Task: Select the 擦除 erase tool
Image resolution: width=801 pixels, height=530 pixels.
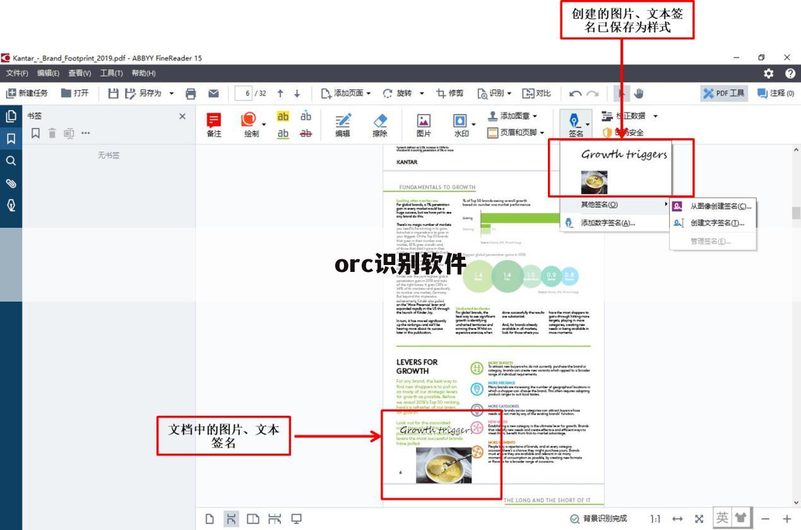Action: [379, 124]
